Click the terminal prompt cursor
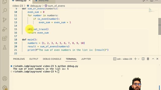Screen dimensions: 161x90 tap(58, 72)
